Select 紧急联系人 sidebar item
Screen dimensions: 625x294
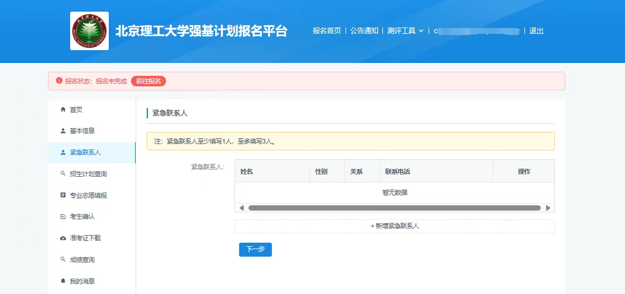pyautogui.click(x=92, y=152)
